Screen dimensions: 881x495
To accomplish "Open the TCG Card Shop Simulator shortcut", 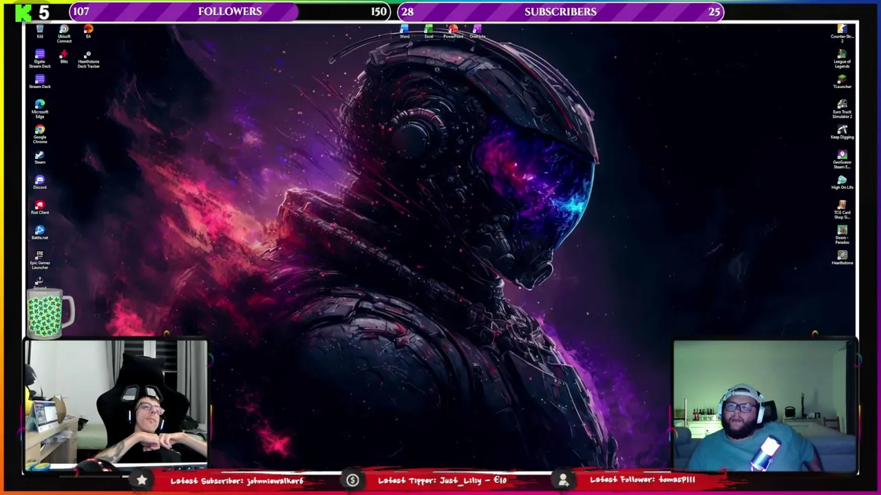I will coord(842,210).
